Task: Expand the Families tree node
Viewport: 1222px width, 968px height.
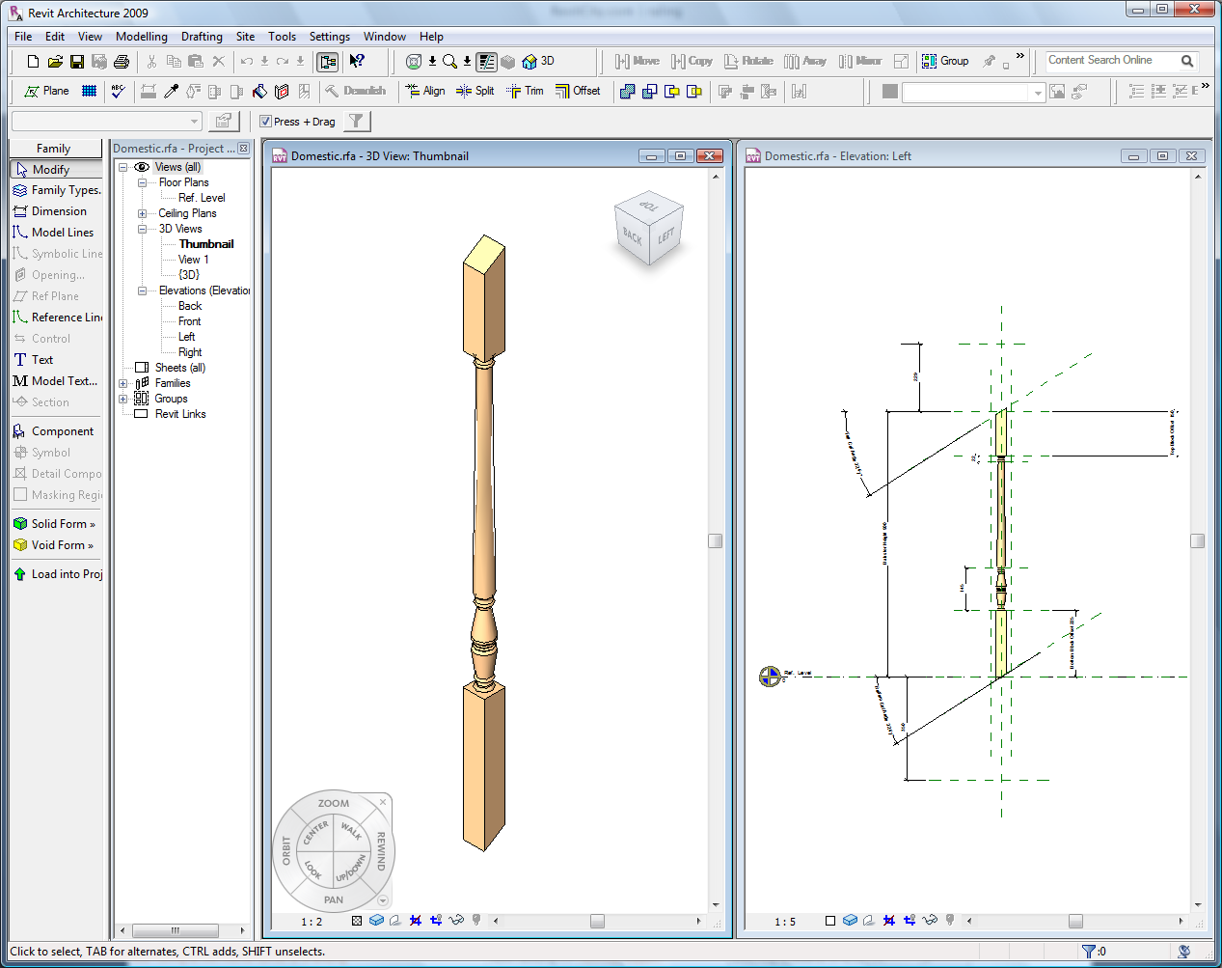Action: click(x=123, y=383)
